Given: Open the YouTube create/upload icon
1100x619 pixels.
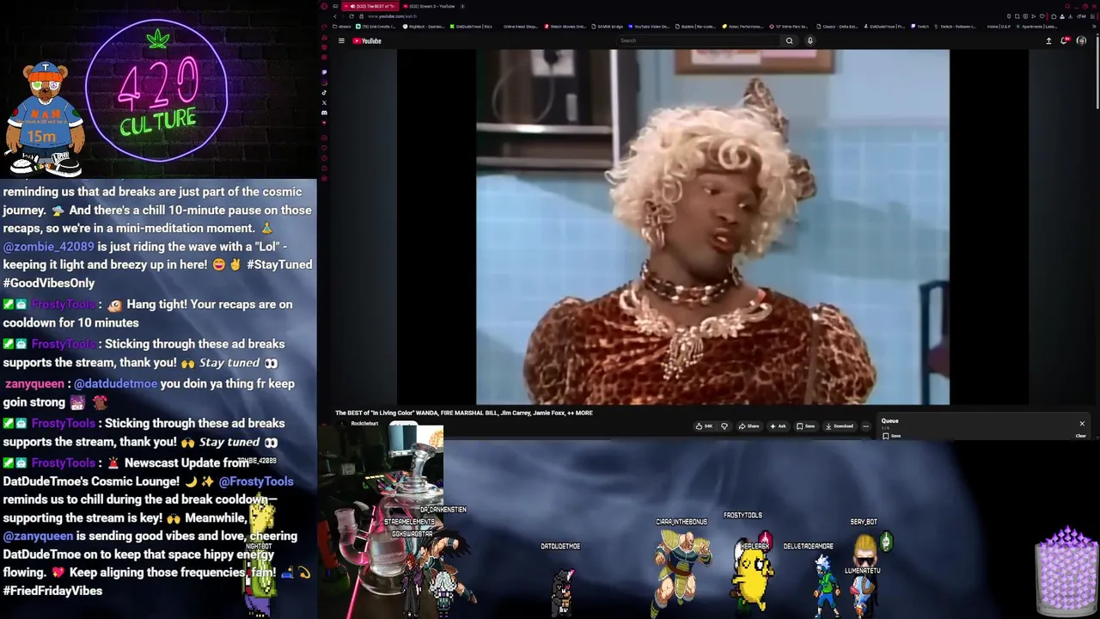Looking at the screenshot, I should 1048,40.
